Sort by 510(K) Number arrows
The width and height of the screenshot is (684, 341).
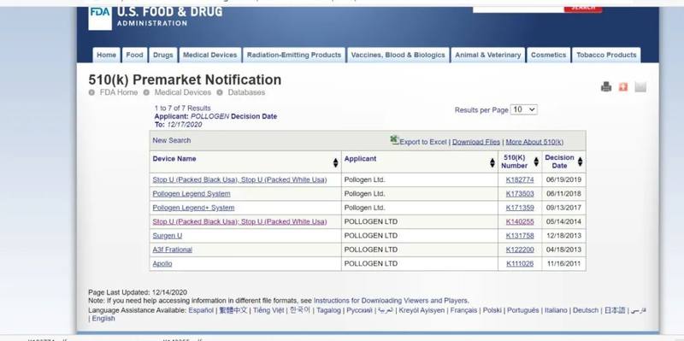pos(536,162)
